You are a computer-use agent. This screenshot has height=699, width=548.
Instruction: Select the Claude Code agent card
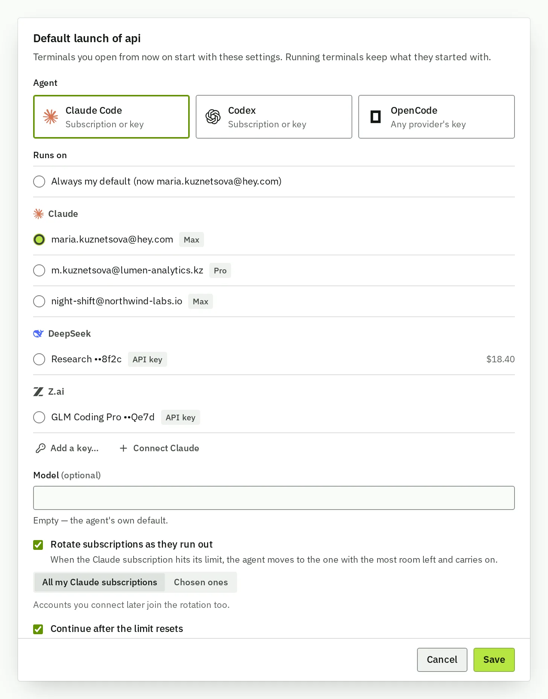[111, 117]
